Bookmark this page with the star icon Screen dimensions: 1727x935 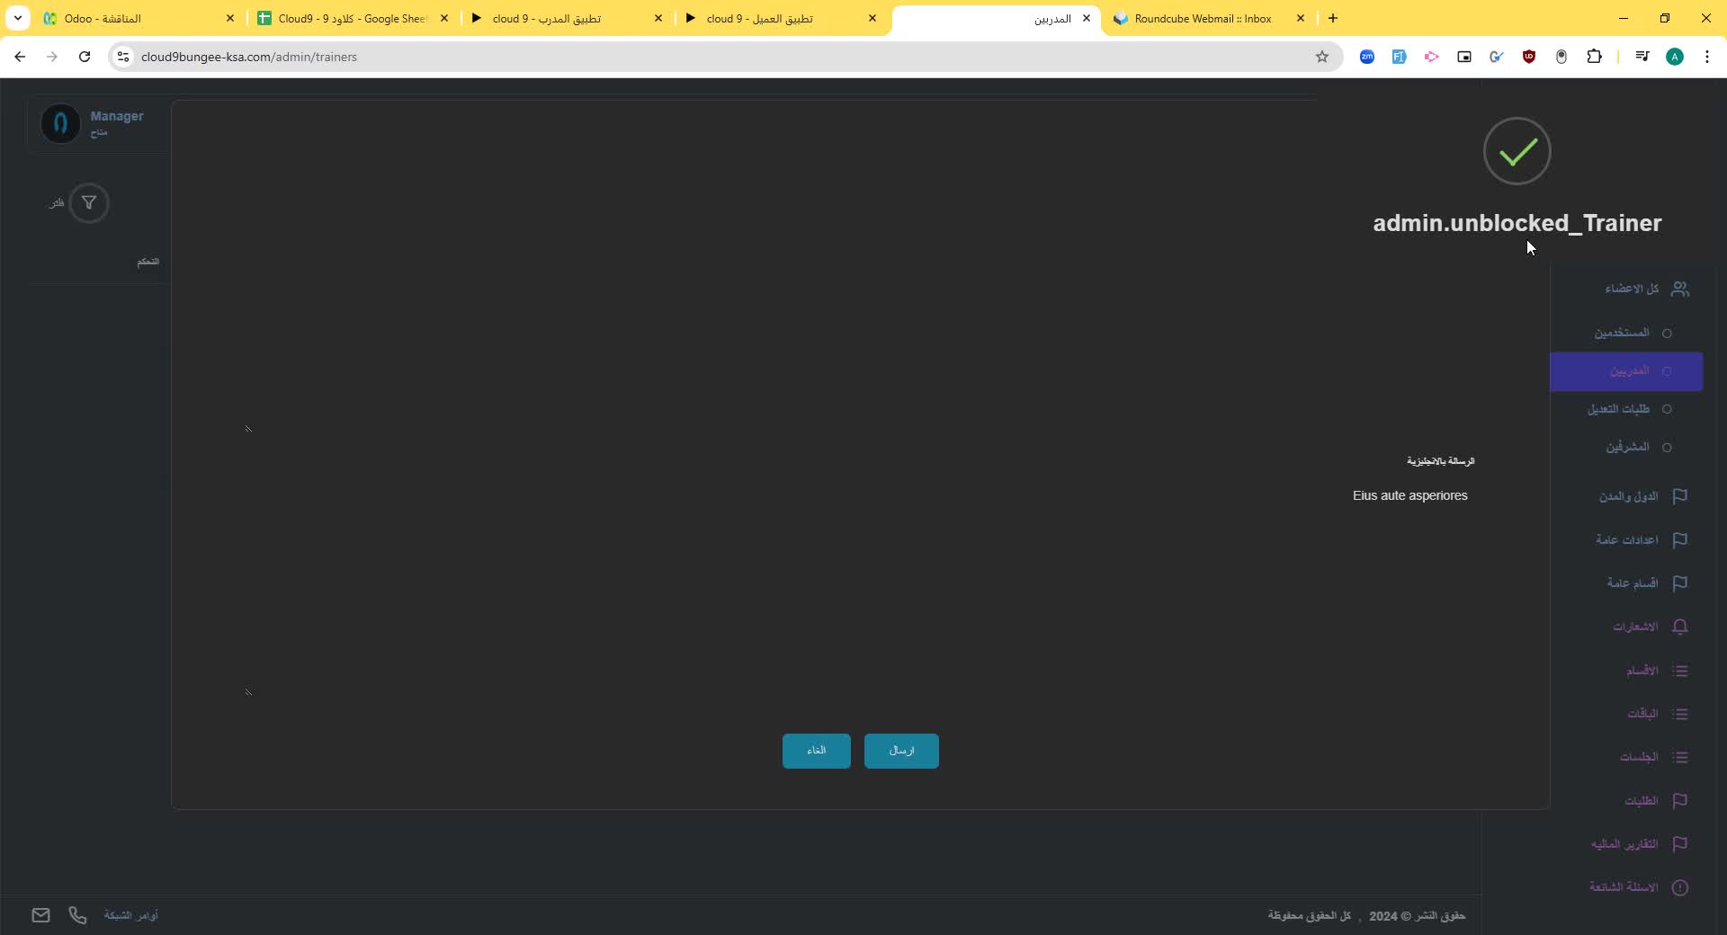coord(1321,57)
